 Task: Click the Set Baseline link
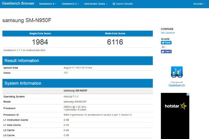[168, 33]
